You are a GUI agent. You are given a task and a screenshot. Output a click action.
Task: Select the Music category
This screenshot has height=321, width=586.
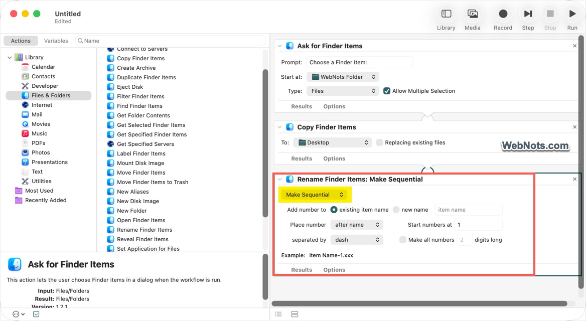[39, 133]
